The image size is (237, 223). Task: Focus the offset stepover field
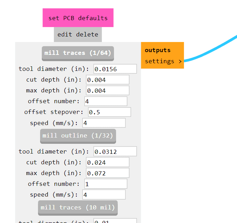[x=109, y=112]
